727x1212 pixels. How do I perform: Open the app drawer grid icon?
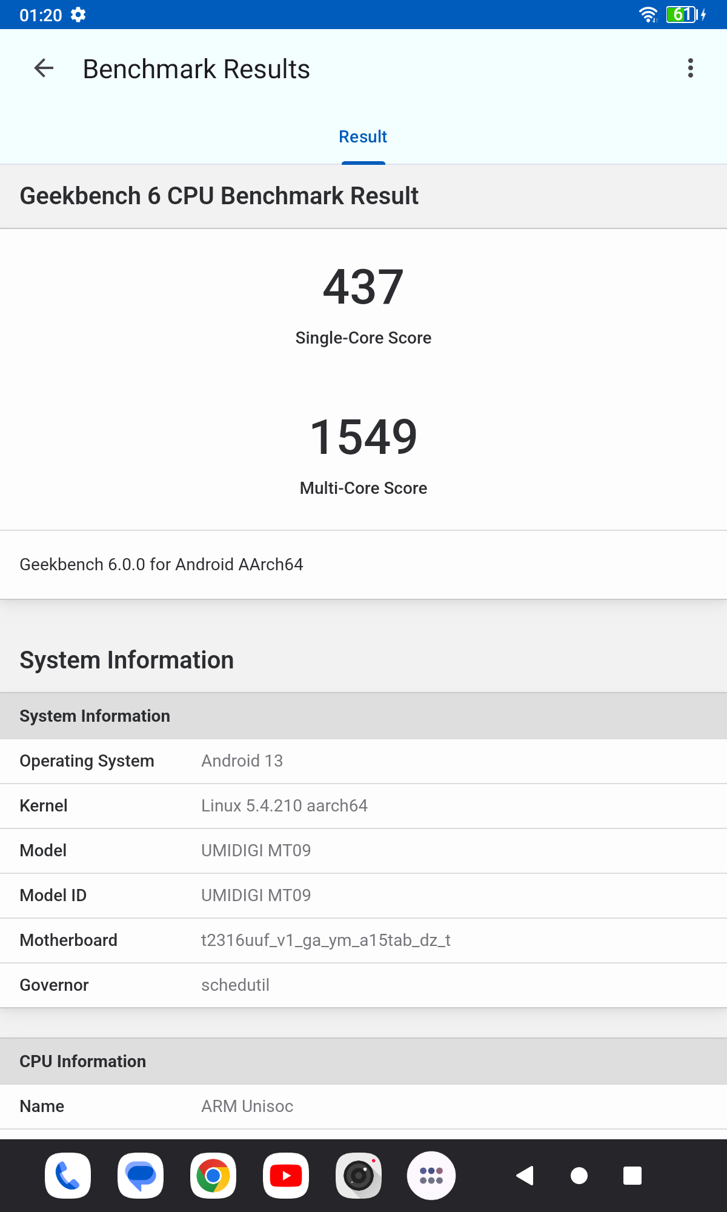(431, 1176)
